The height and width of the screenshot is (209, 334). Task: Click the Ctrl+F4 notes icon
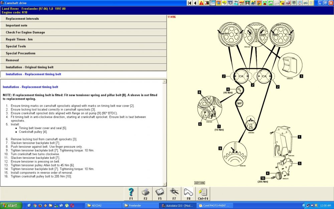[203, 194]
